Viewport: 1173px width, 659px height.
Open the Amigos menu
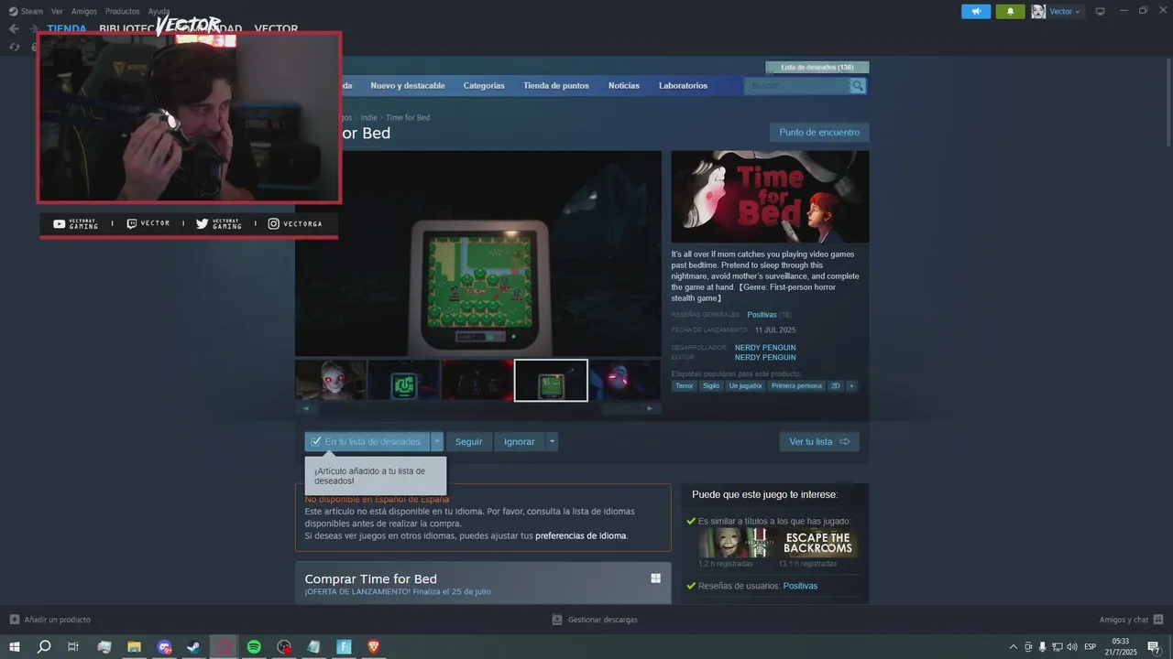[x=84, y=11]
